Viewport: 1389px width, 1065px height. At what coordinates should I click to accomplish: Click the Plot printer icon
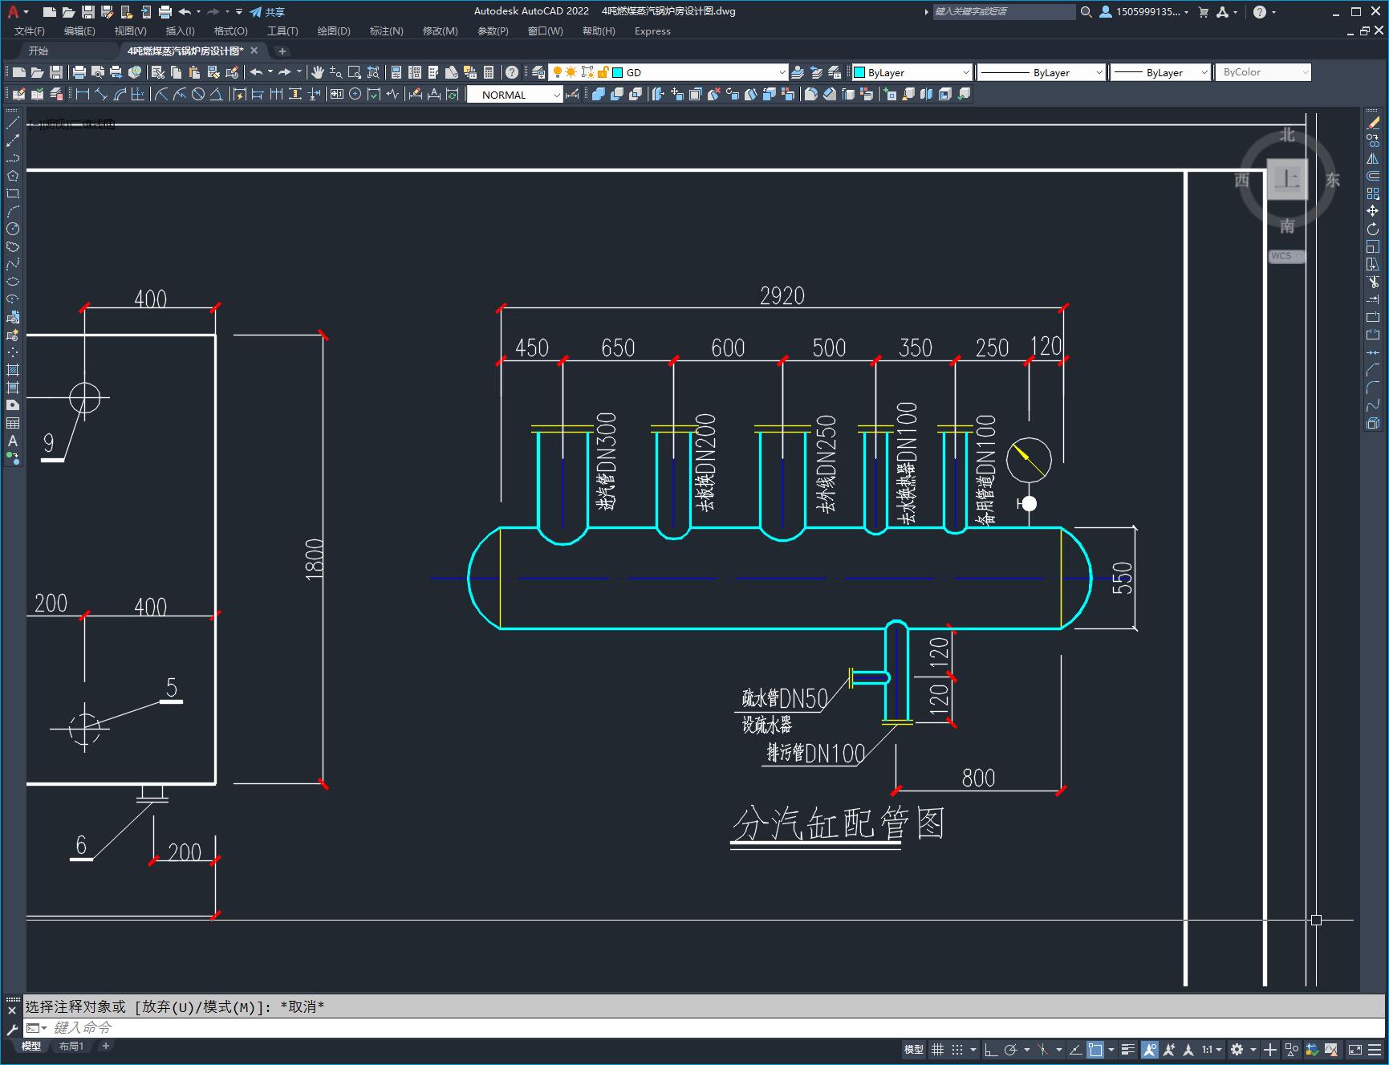(x=79, y=72)
